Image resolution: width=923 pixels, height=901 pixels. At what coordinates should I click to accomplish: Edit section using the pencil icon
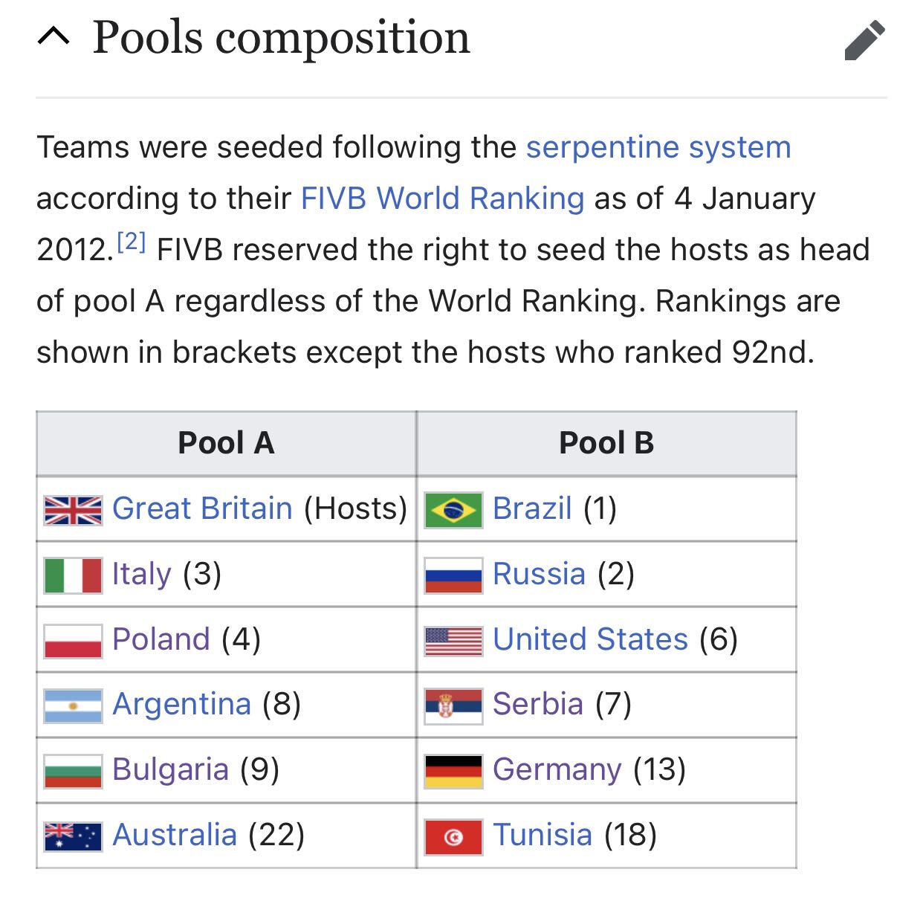864,40
